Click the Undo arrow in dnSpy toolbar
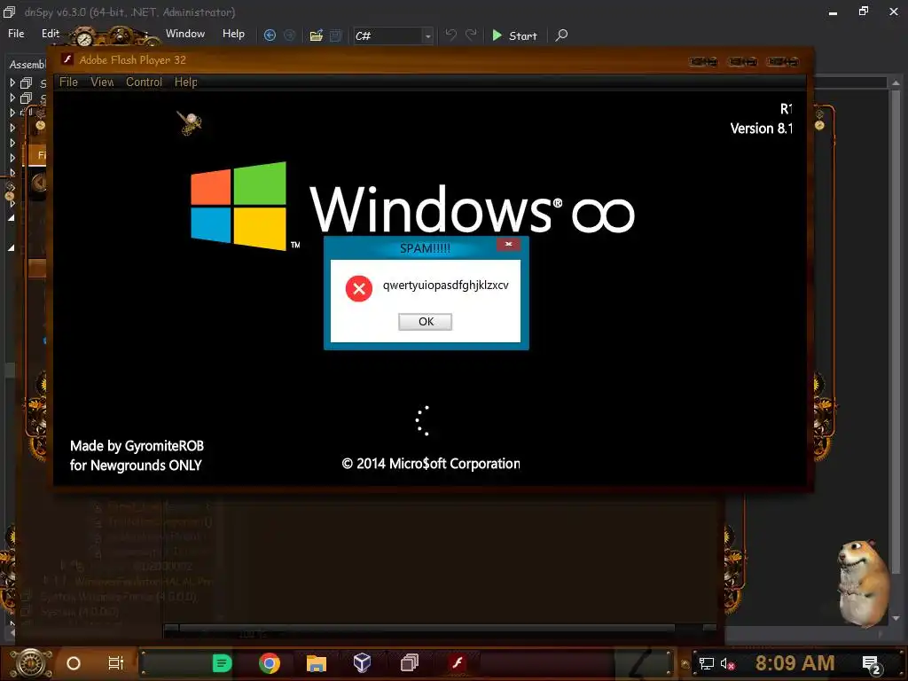This screenshot has width=908, height=681. [451, 35]
